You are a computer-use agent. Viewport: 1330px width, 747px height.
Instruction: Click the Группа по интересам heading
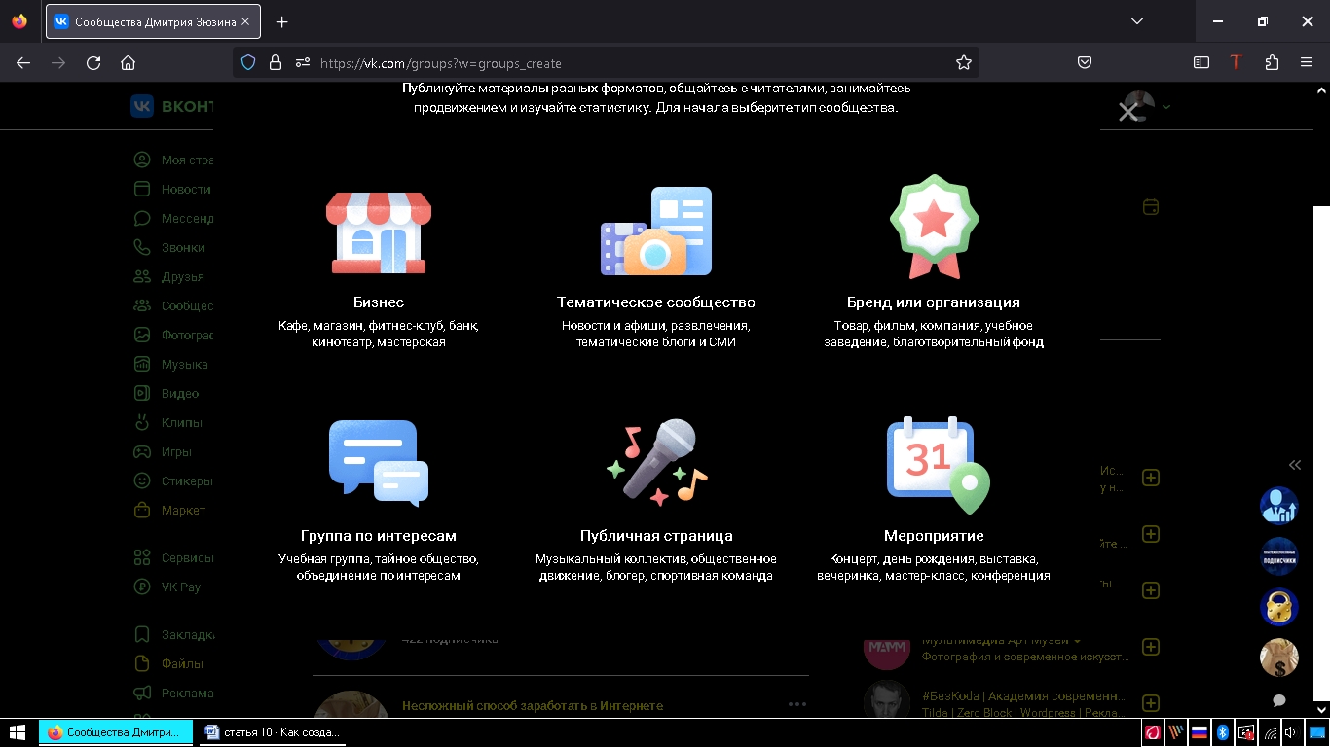coord(379,536)
